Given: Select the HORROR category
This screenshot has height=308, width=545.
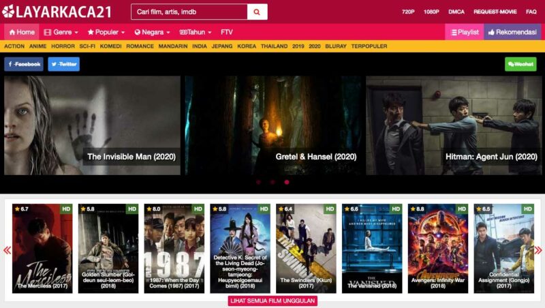Looking at the screenshot, I should coord(63,46).
